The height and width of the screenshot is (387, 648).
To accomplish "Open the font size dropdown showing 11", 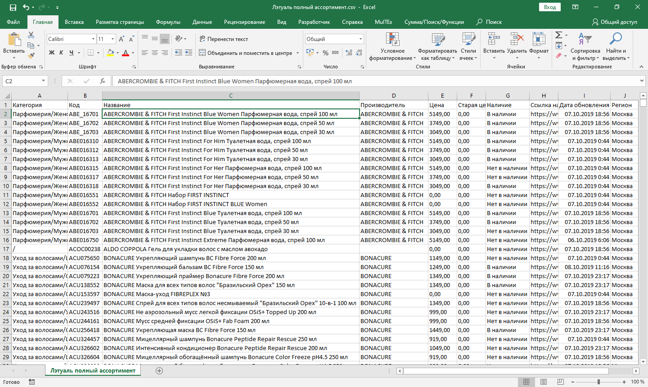I will [112, 39].
